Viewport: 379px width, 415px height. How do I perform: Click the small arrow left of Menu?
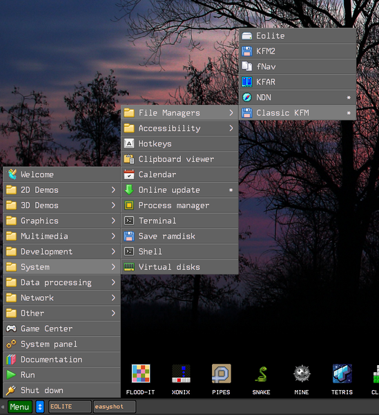coord(3,407)
